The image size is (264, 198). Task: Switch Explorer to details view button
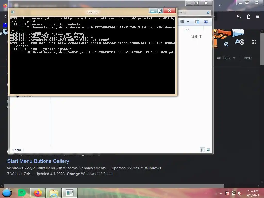[x=203, y=150]
